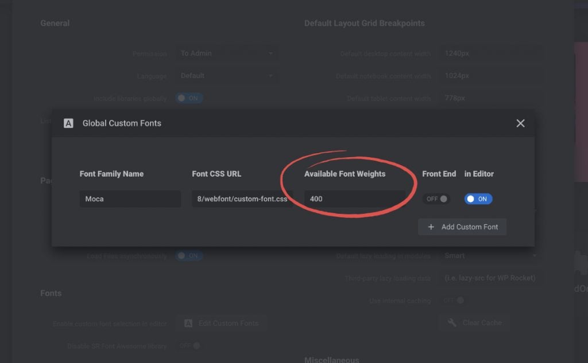This screenshot has width=588, height=363.
Task: Click the Font CSS URL field
Action: [x=243, y=198]
